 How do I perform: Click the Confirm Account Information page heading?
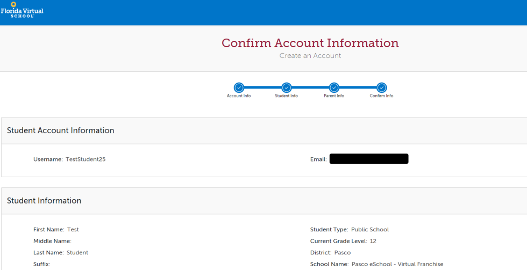310,43
